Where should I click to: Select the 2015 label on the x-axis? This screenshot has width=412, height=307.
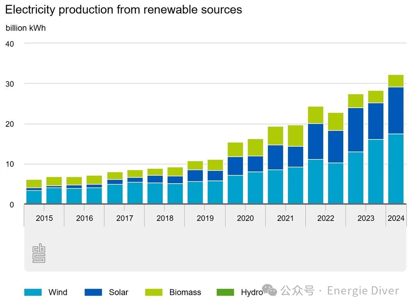[44, 218]
